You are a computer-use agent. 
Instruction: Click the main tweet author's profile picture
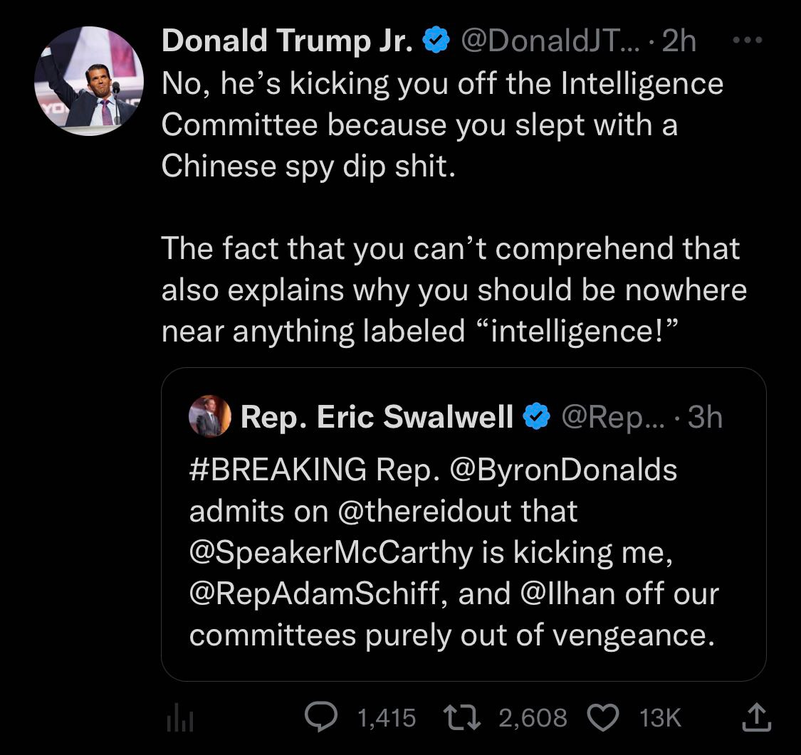(88, 81)
